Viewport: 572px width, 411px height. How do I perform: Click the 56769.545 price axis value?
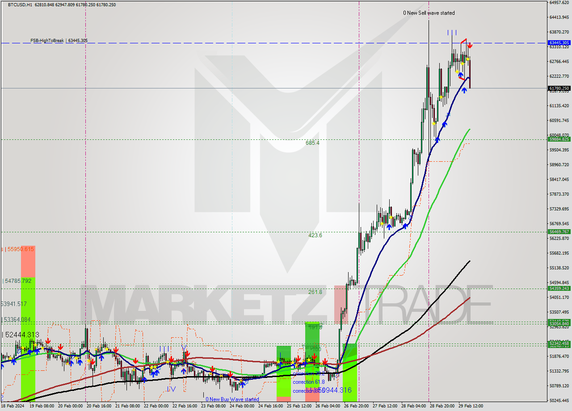tap(559, 224)
